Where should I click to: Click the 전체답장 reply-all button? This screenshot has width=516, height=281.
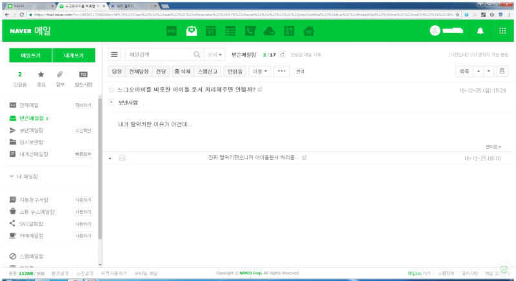pos(139,72)
